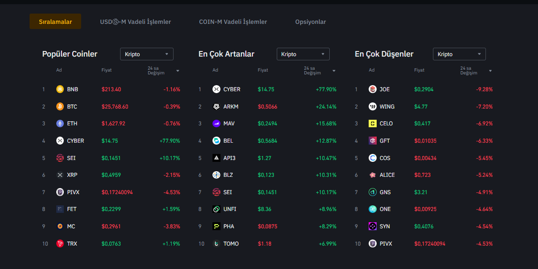Viewport: 538px width, 269px height.
Task: Click ETH price $1,627.92
Action: 113,124
